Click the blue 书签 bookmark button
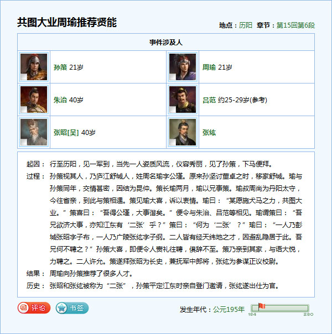Viewport: 332px width, 334px height. pyautogui.click(x=72, y=308)
